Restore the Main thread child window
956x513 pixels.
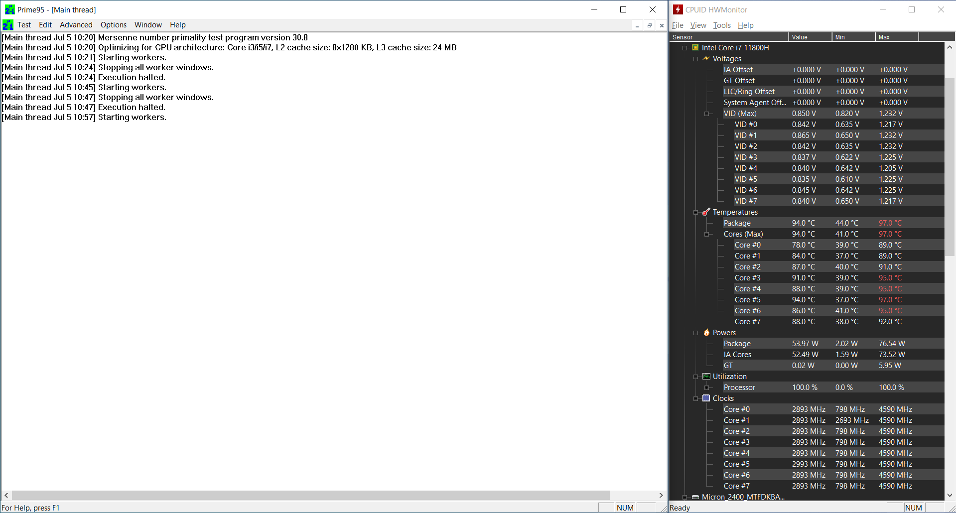tap(649, 25)
